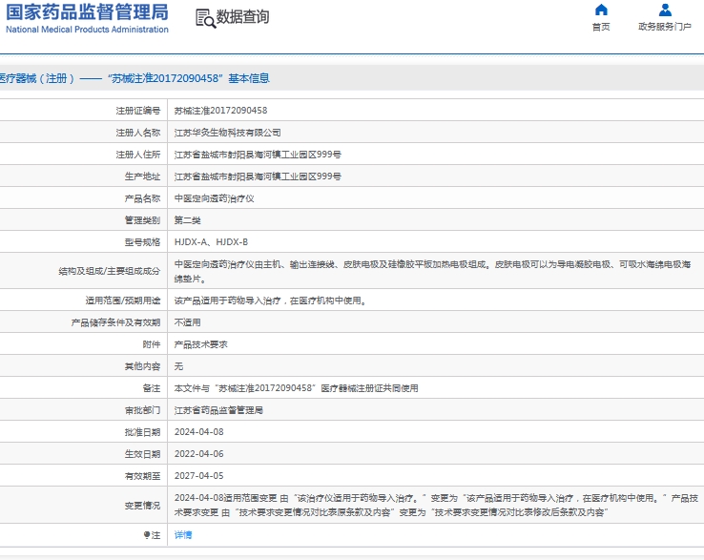The height and width of the screenshot is (560, 704).
Task: Click the 第二类 management class value
Action: (x=188, y=220)
